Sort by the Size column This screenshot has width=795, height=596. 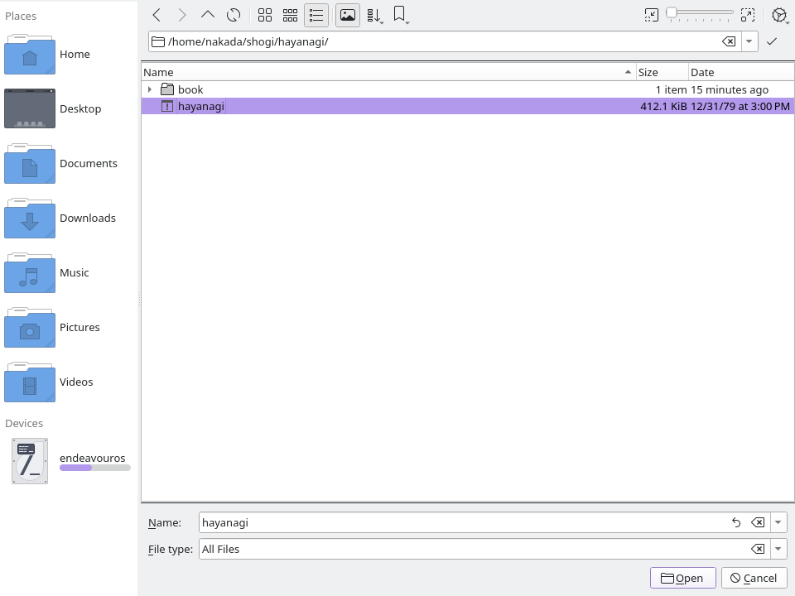coord(662,73)
